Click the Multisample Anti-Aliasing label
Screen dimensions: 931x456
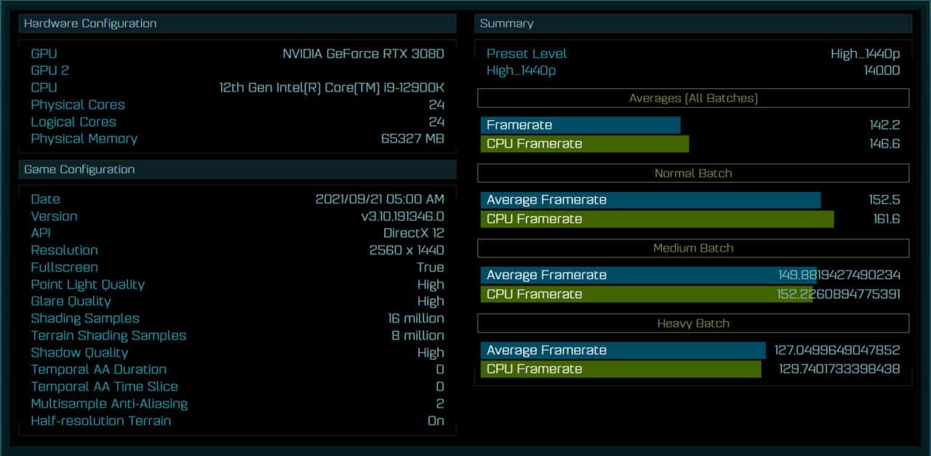(109, 404)
